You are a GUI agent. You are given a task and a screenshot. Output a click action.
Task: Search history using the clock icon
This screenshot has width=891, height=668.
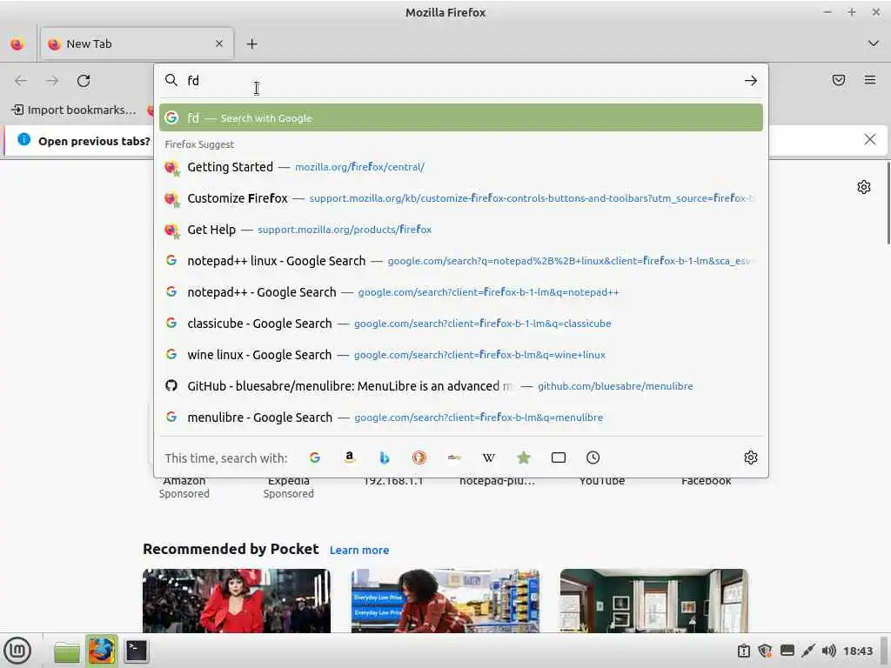coord(593,458)
